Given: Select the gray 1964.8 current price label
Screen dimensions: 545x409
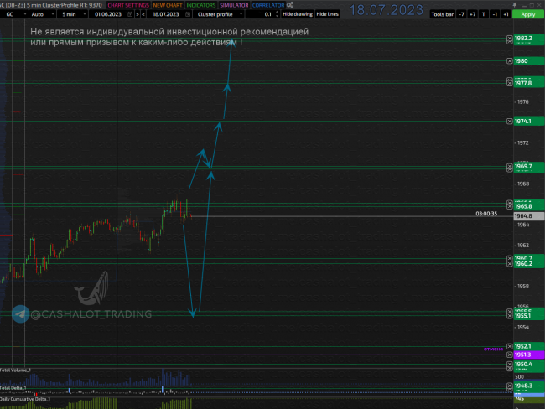Looking at the screenshot, I should tap(529, 215).
